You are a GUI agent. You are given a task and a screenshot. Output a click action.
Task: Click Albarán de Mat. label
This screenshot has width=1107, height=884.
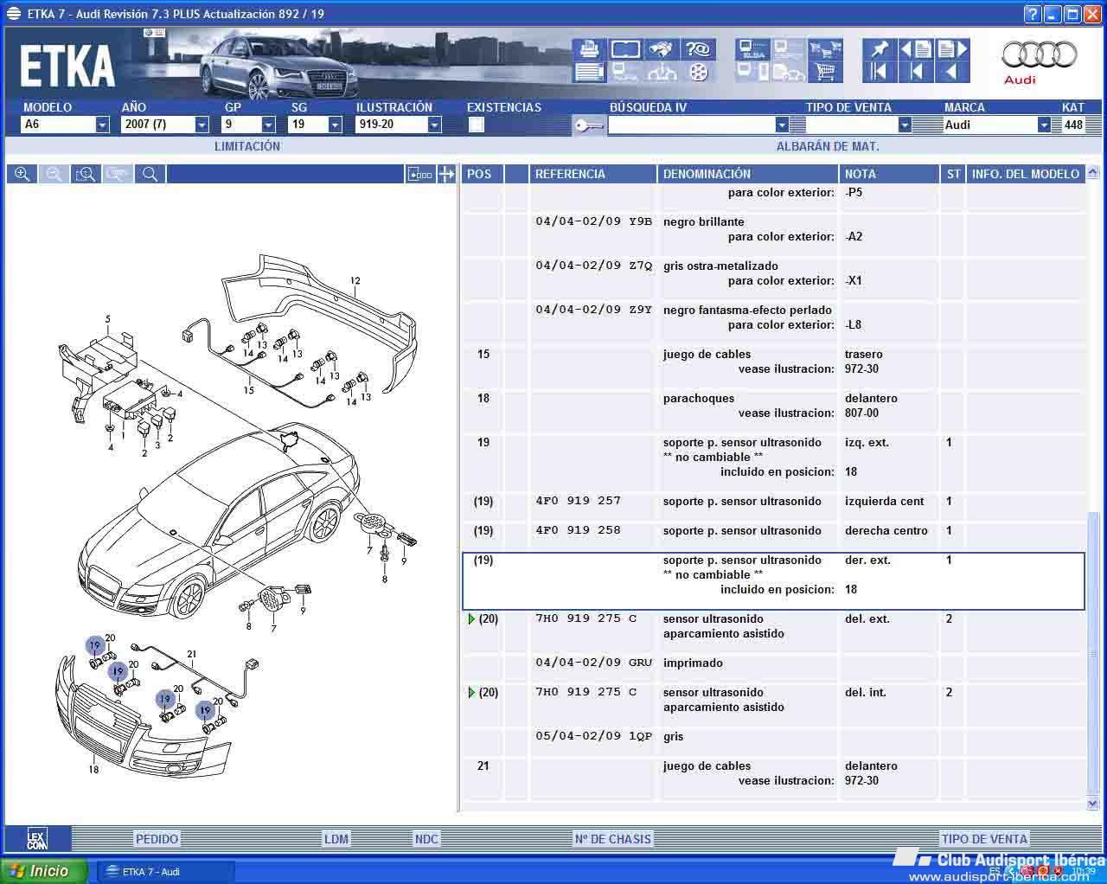[x=828, y=146]
